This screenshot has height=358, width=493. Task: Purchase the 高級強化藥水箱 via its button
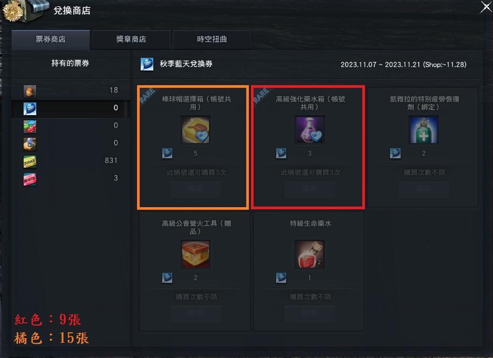pyautogui.click(x=309, y=189)
